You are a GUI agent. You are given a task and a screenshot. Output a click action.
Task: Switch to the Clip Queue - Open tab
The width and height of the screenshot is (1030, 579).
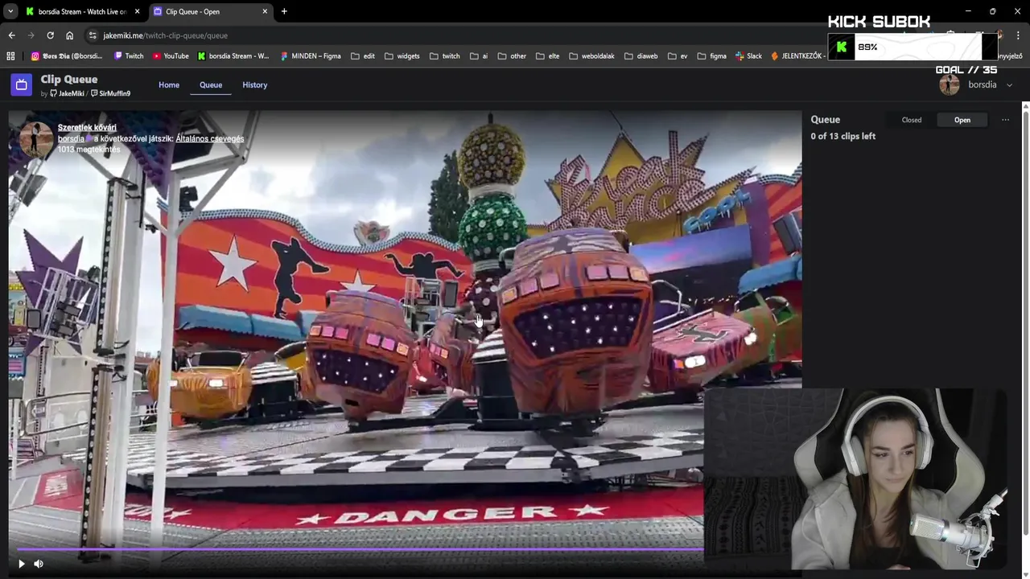pos(211,11)
